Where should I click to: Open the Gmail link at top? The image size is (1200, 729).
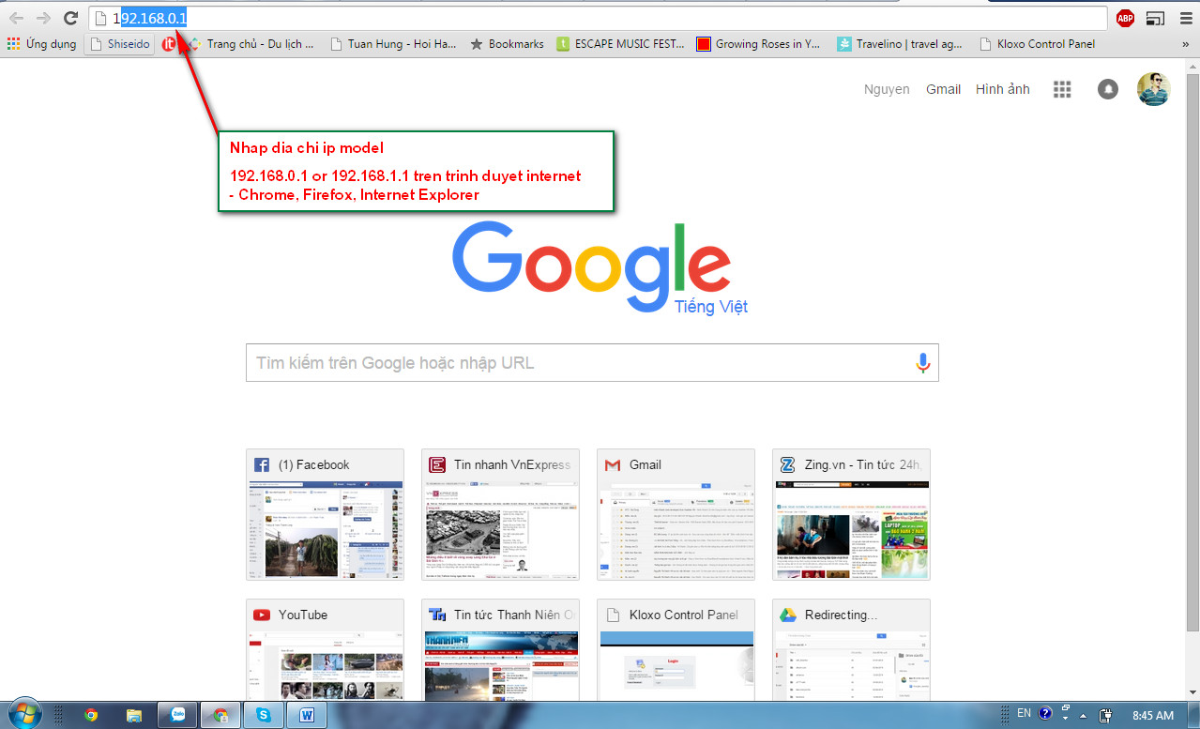pyautogui.click(x=943, y=89)
